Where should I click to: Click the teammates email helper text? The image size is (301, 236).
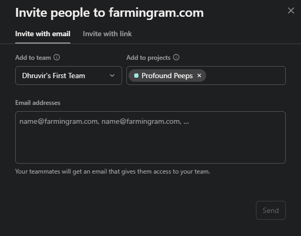click(x=113, y=171)
